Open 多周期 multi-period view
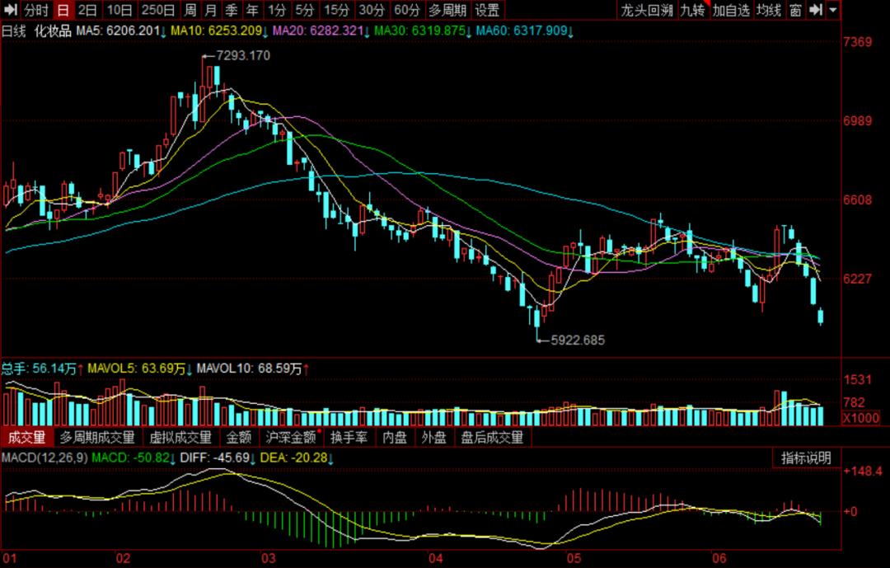890x568 pixels. 447,10
